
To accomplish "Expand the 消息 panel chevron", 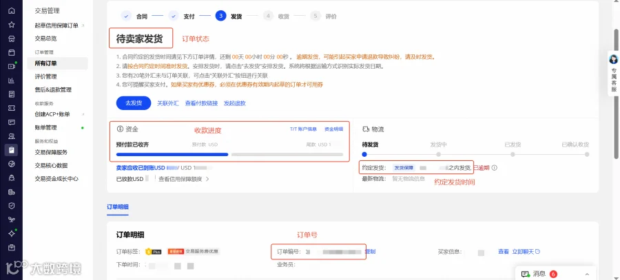I will (x=587, y=274).
